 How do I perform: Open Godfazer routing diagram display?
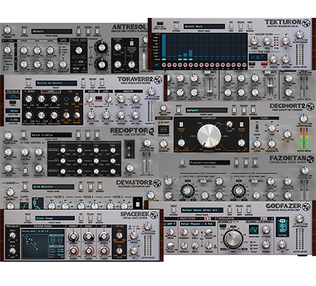click(x=282, y=228)
